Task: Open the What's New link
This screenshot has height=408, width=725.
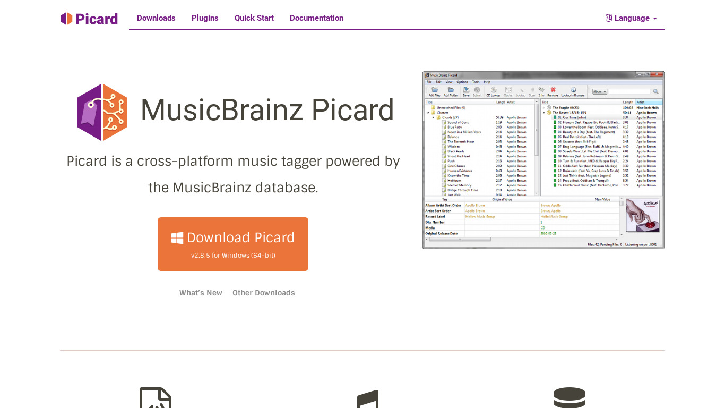Action: click(201, 293)
